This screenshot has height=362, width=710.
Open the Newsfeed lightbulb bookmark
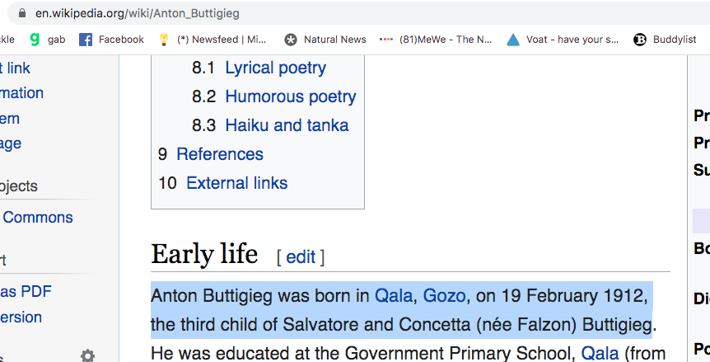(x=164, y=40)
